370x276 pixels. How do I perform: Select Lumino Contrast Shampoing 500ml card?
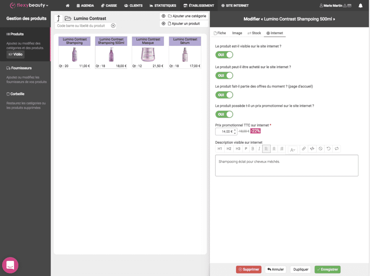[x=111, y=53]
